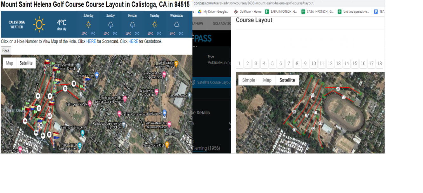Click hole 17 marker on the GolfPass map

pos(307,115)
